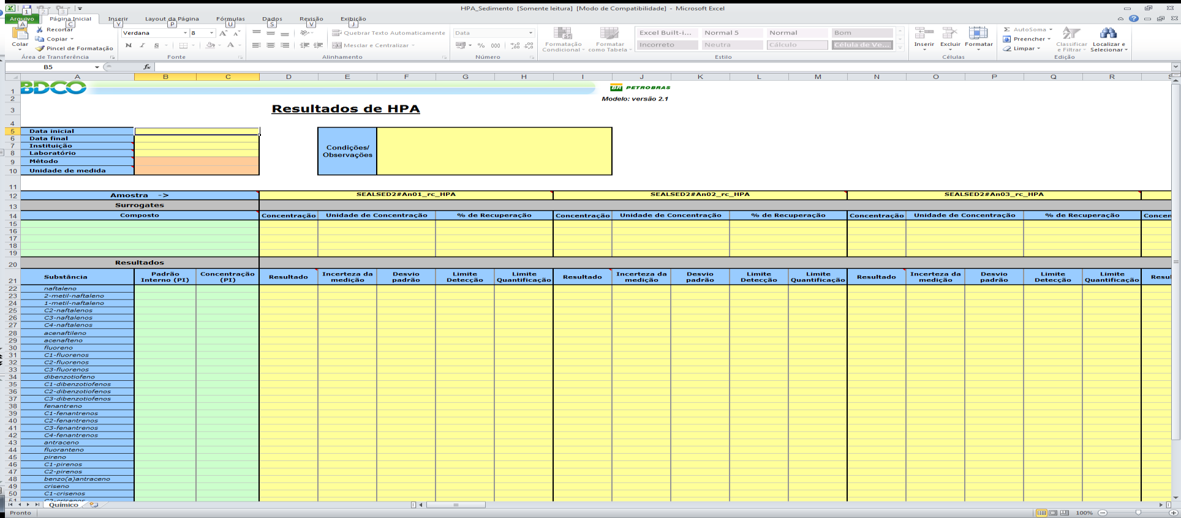Screen dimensions: 1181x518
Task: Align text left
Action: tap(257, 45)
